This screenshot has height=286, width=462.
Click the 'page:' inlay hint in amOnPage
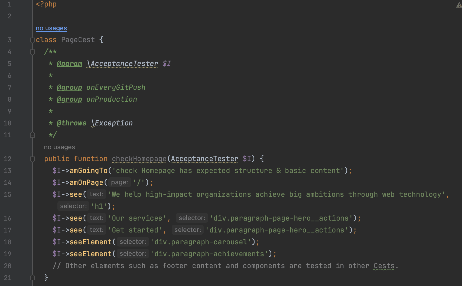coord(119,182)
